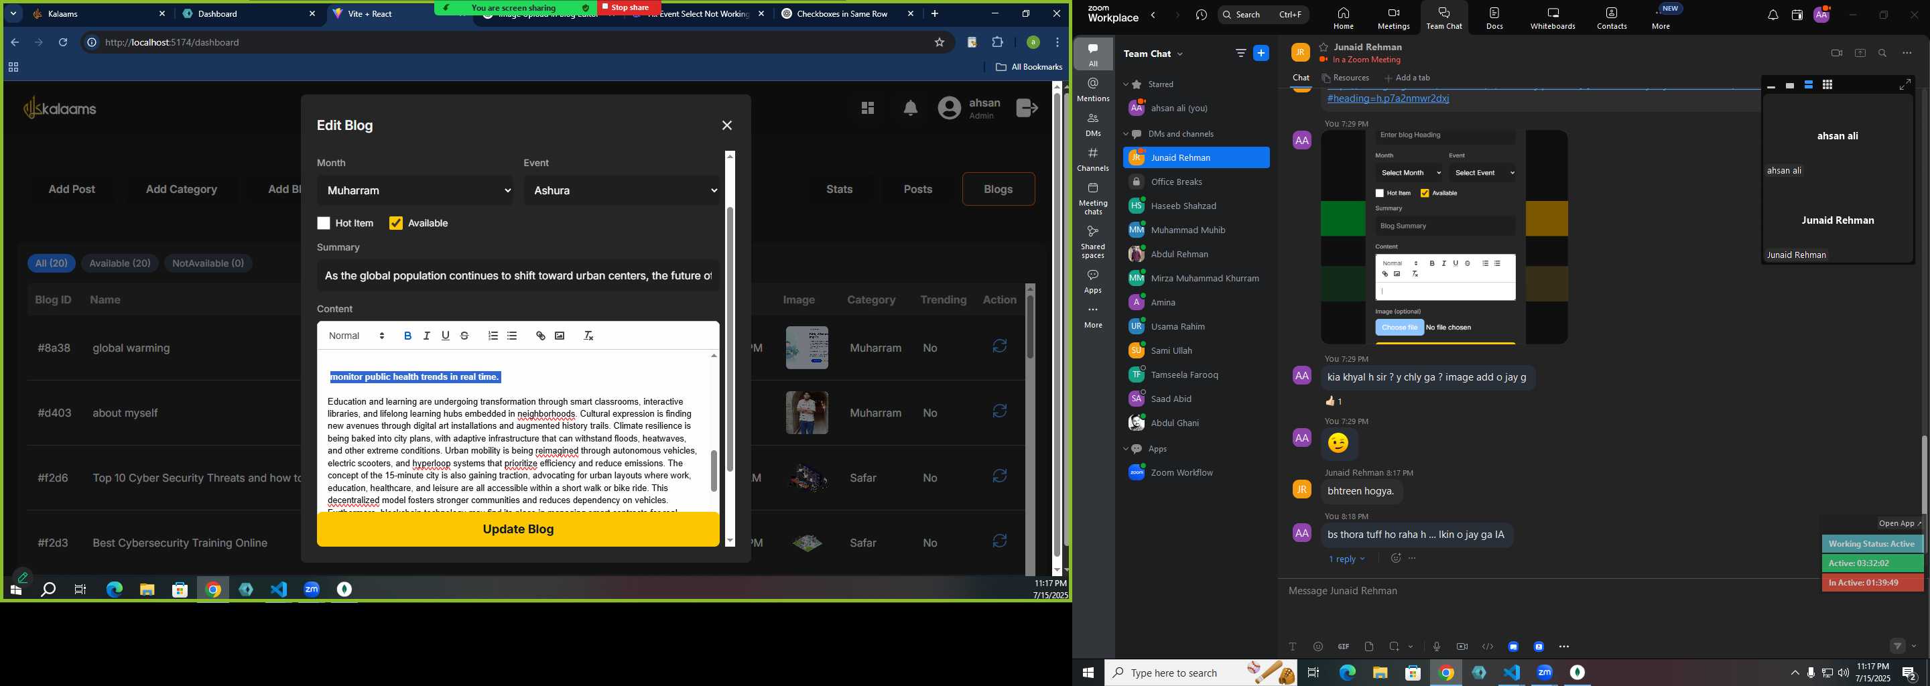The width and height of the screenshot is (1930, 686).
Task: Create new chat with blue plus button
Action: pos(1262,53)
